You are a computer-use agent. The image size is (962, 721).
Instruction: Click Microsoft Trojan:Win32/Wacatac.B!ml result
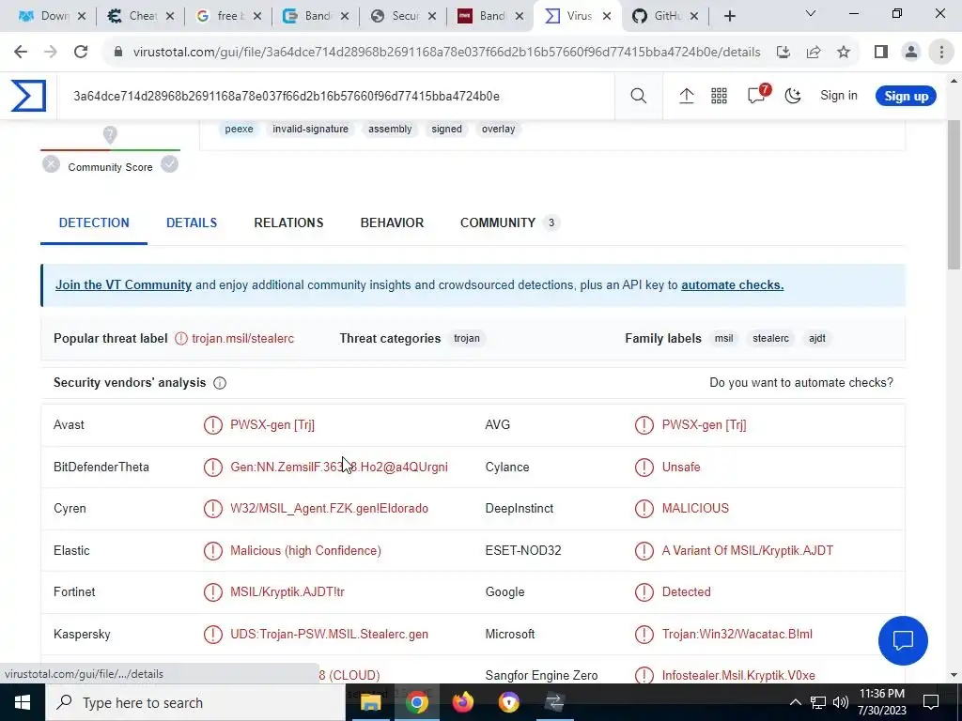point(737,634)
